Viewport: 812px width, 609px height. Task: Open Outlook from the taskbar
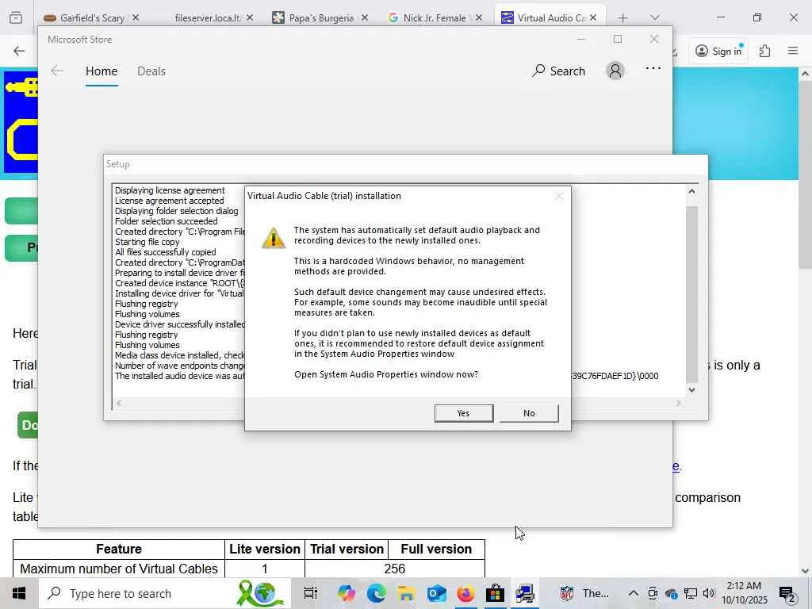point(436,593)
